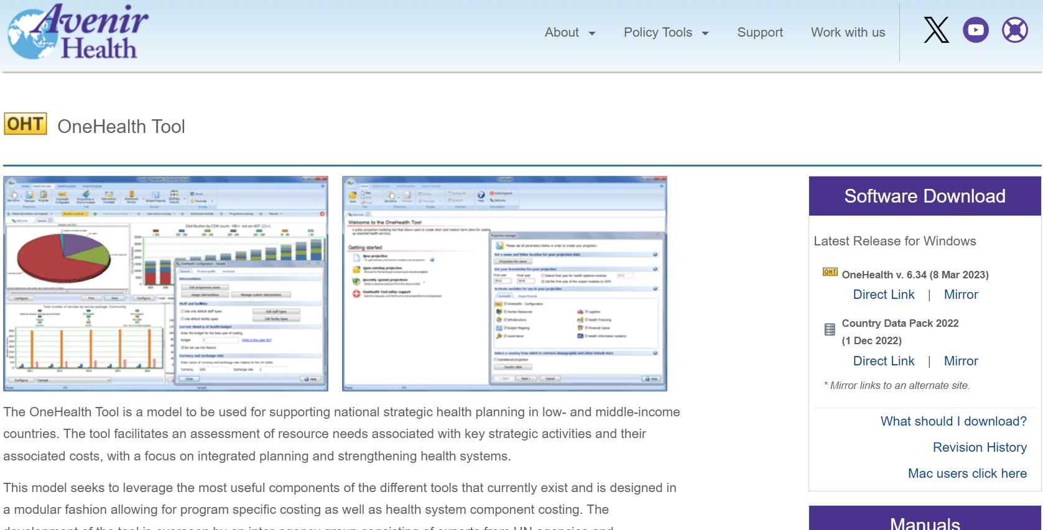Open the Avenir Health logo homepage
Screen dimensions: 1043x530
(78, 32)
